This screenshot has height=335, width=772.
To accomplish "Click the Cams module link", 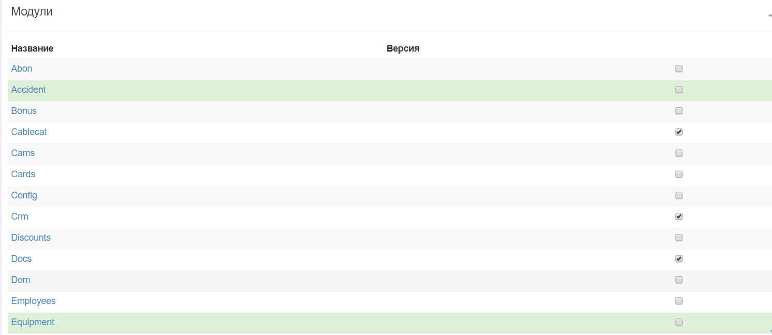I will (23, 153).
